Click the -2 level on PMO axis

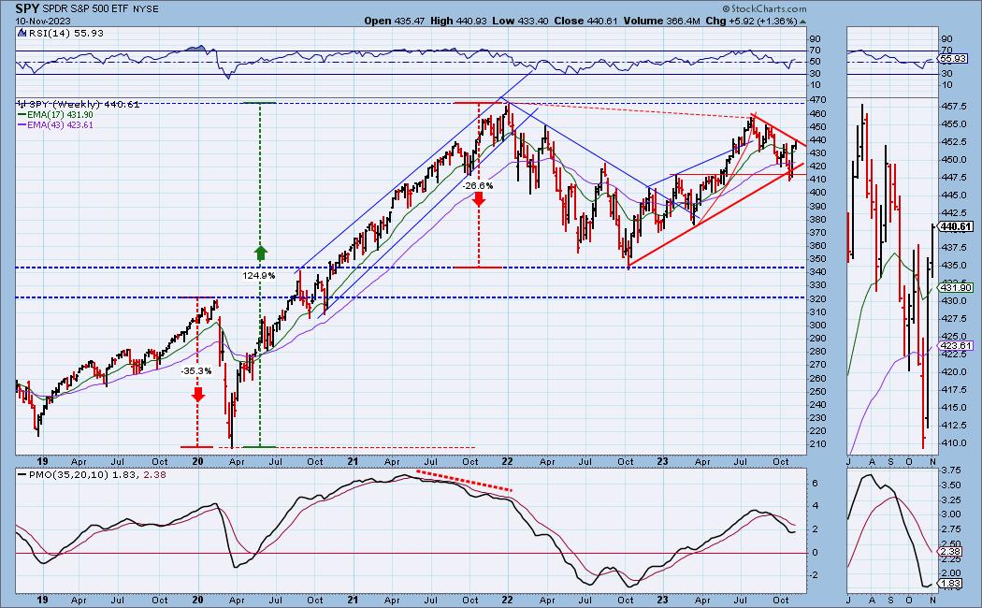pos(815,575)
